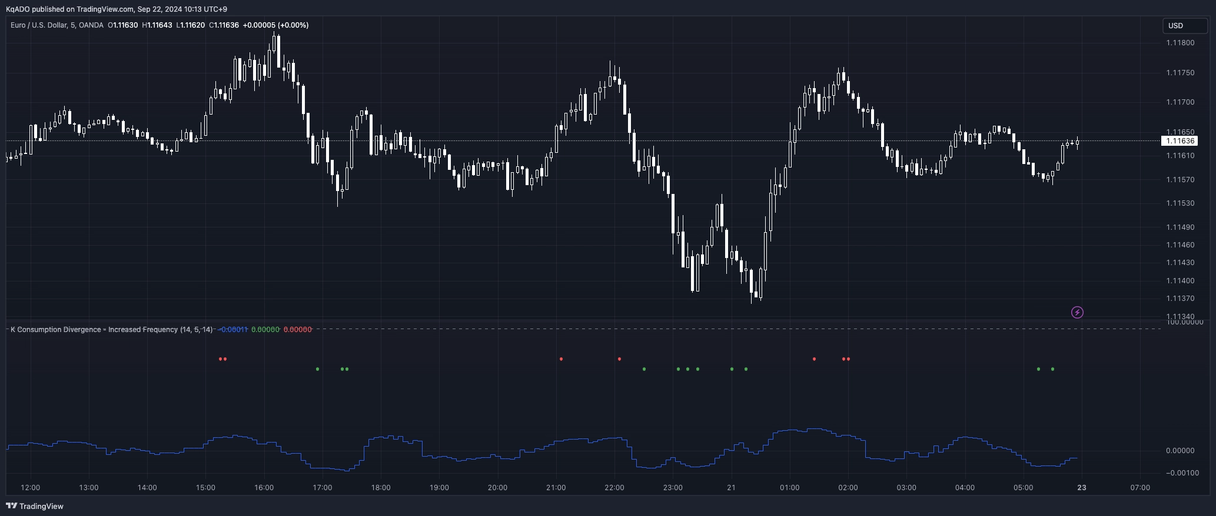Click the OHLC close value C1.11636

tap(224, 25)
